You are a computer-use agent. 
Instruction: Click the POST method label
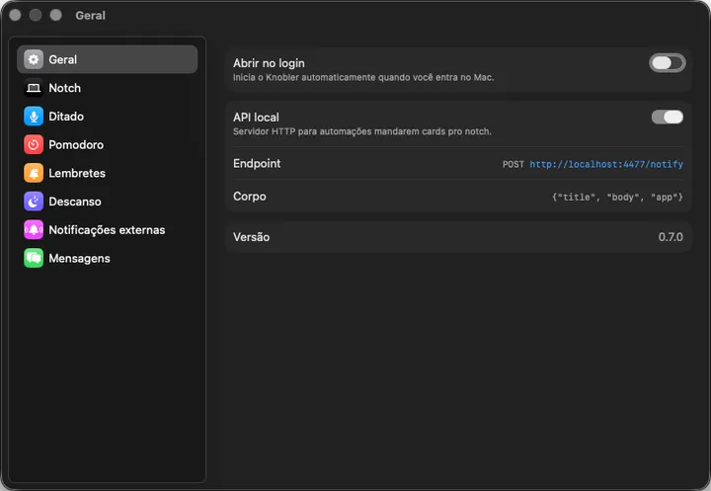[513, 164]
